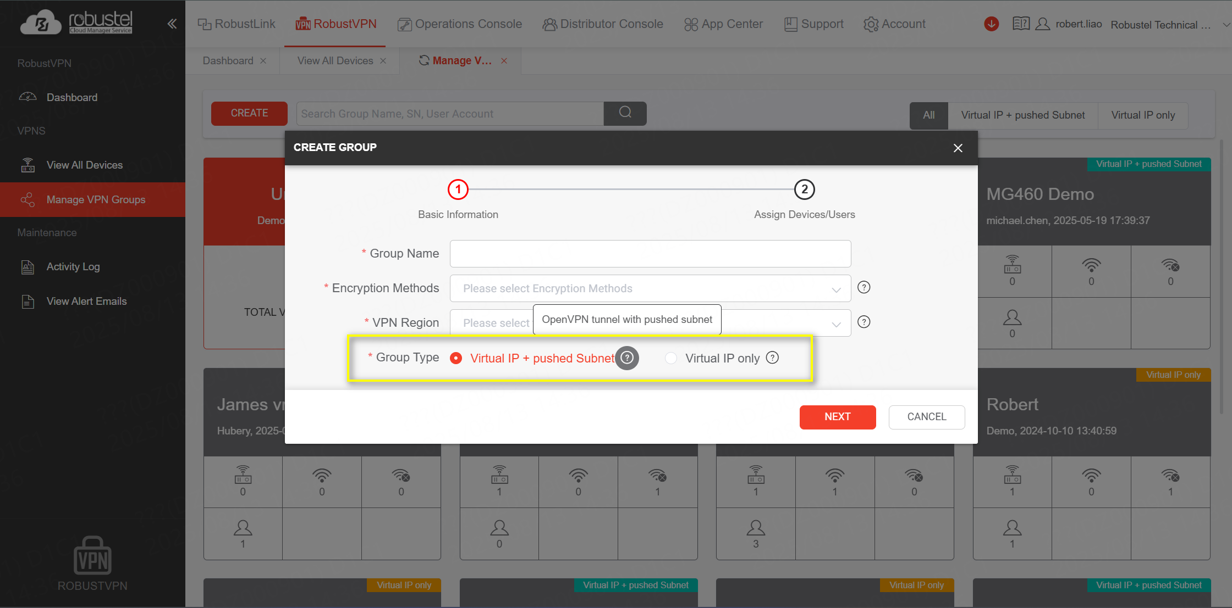Filter by Virtual IP only button
Screen dimensions: 1232x608
click(1143, 115)
